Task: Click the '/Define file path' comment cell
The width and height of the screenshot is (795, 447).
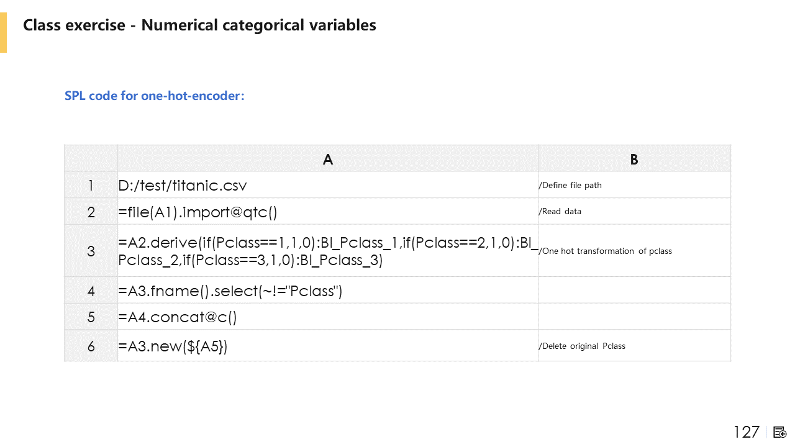Action: tap(570, 185)
